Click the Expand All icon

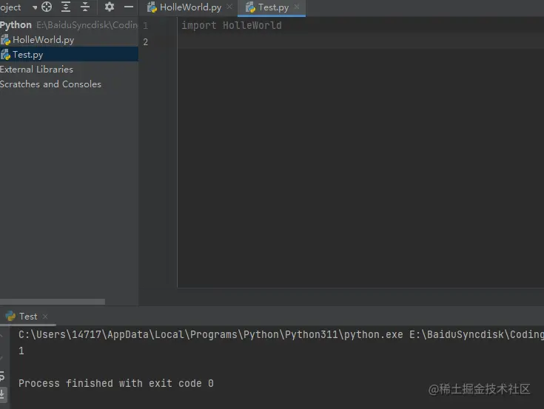point(66,7)
